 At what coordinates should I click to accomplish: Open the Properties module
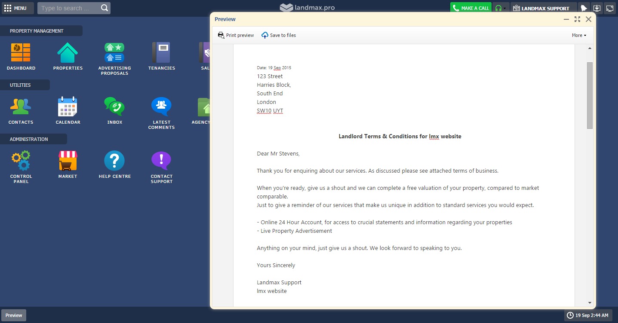pyautogui.click(x=68, y=53)
